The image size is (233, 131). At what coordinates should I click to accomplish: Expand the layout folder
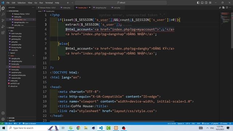click(21, 53)
